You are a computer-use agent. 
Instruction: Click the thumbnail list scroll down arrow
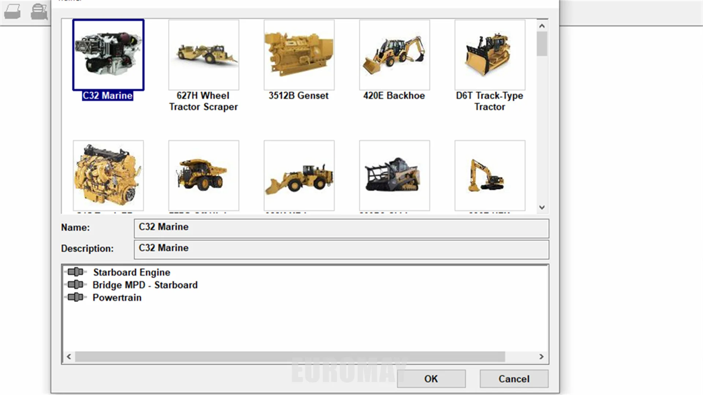click(x=542, y=207)
